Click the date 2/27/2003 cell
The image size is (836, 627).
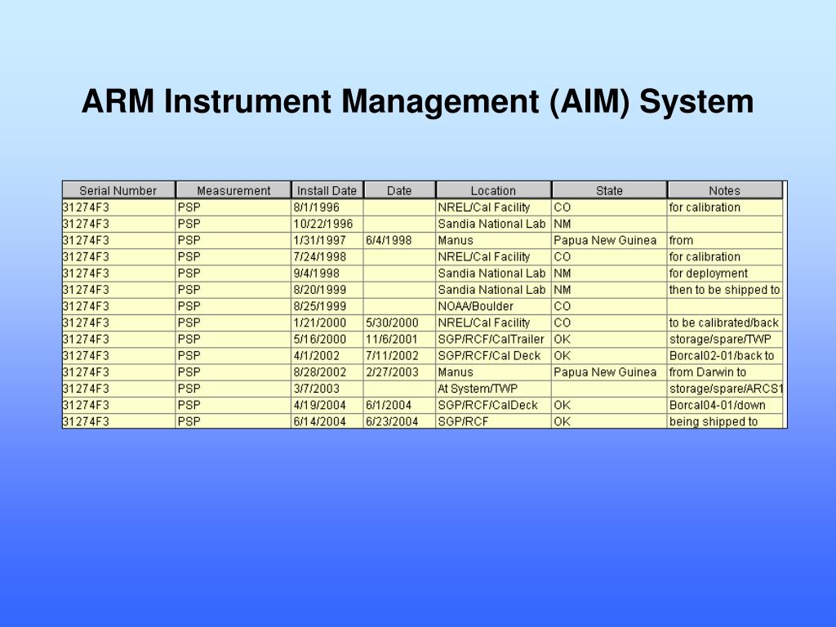point(399,372)
